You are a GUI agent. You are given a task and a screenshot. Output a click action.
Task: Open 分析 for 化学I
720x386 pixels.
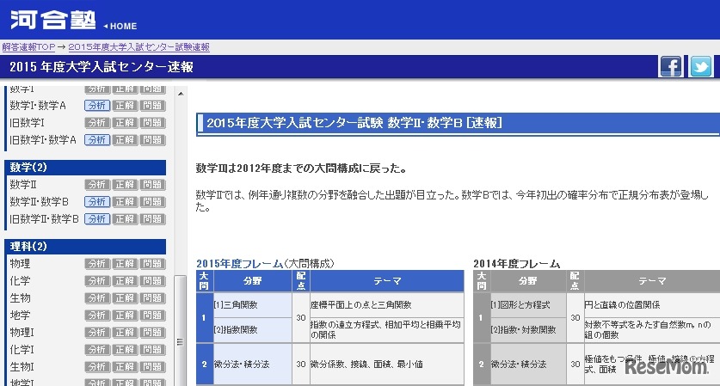[x=97, y=350]
